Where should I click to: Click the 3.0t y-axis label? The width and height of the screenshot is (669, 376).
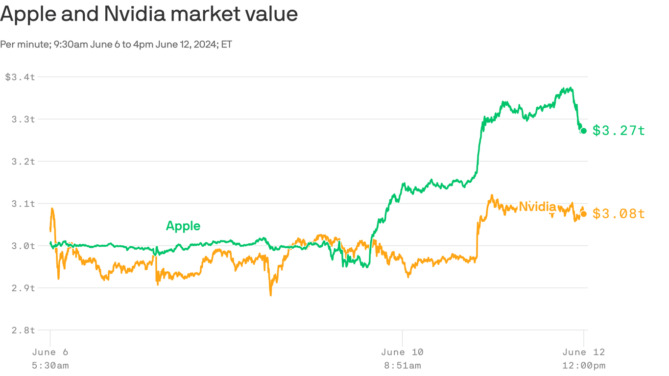pyautogui.click(x=23, y=246)
